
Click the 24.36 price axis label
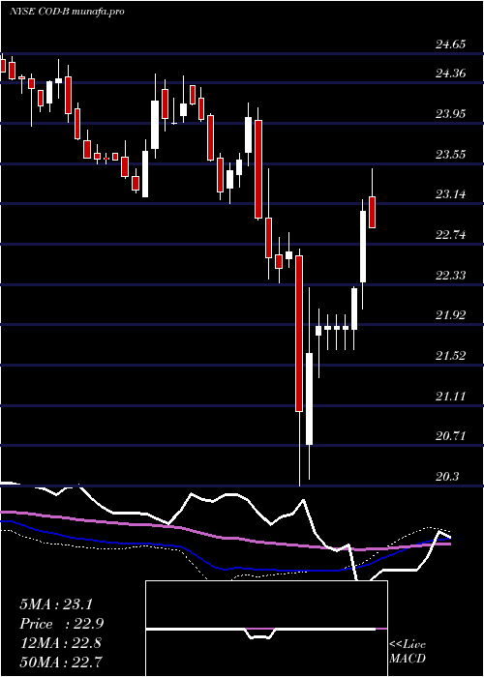click(451, 74)
